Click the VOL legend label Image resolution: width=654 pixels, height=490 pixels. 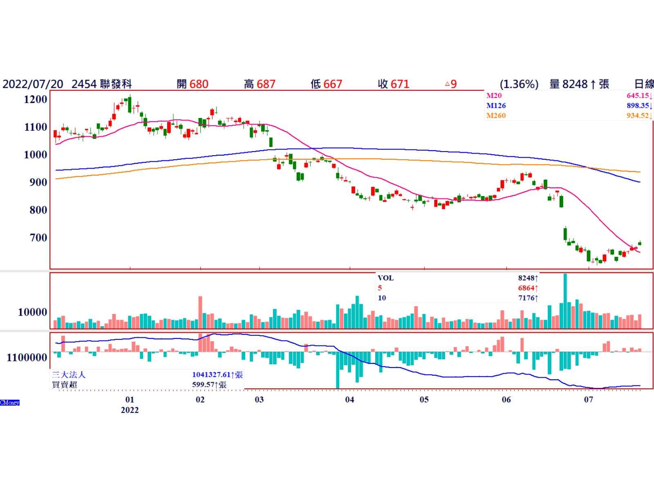[385, 278]
